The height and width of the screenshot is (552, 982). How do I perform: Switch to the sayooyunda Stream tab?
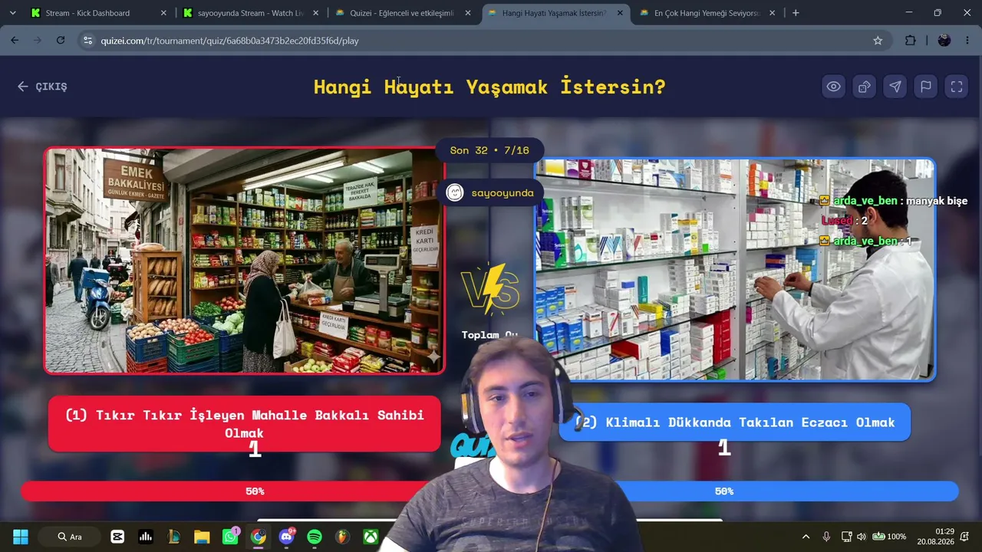pos(250,13)
